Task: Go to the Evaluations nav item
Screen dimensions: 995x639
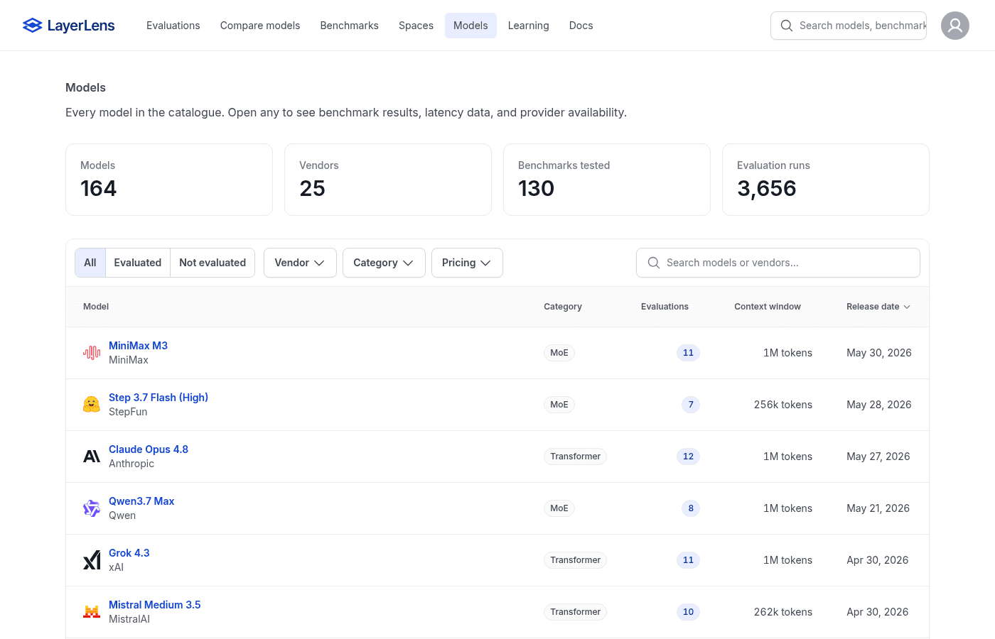Action: pos(173,26)
